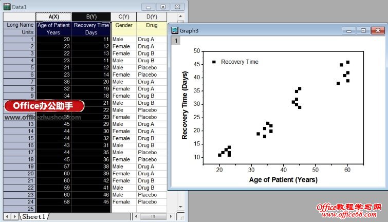The image size is (388, 222).
Task: Click Age cell 20 in row 1
Action: [53, 40]
